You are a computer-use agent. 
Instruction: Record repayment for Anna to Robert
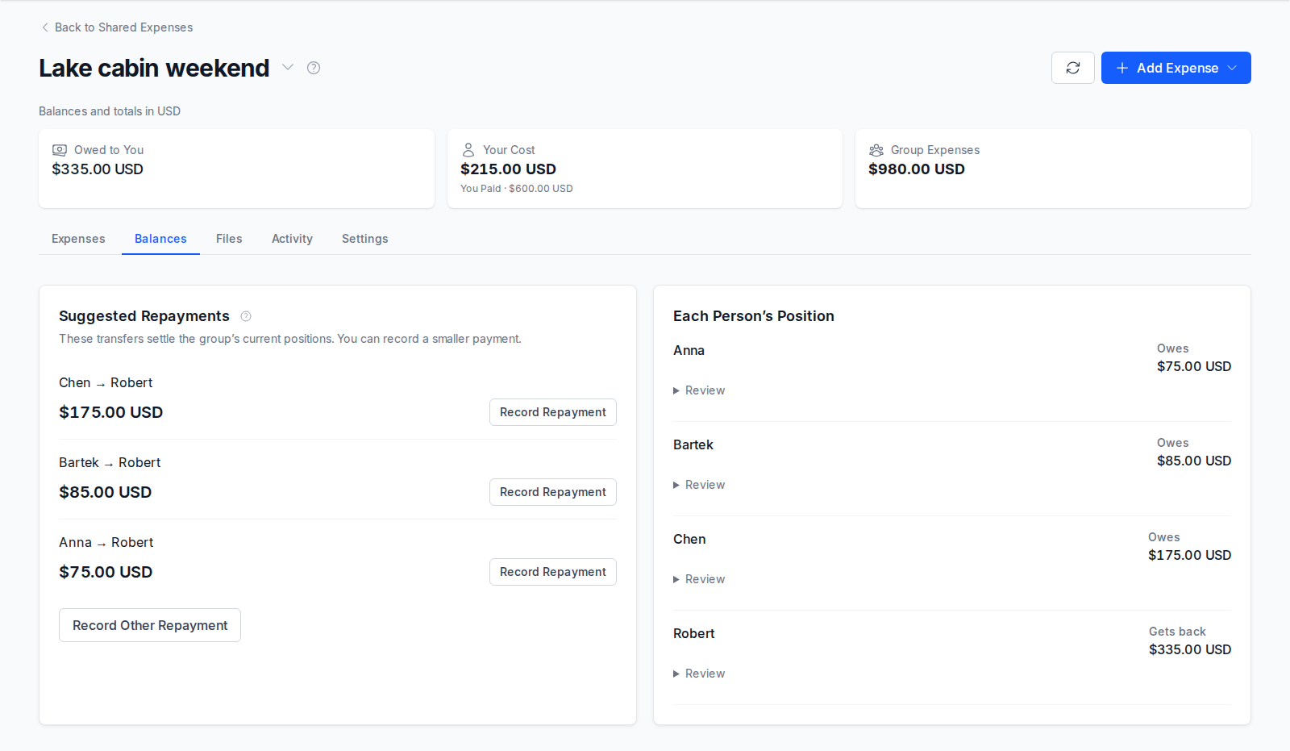[553, 572]
